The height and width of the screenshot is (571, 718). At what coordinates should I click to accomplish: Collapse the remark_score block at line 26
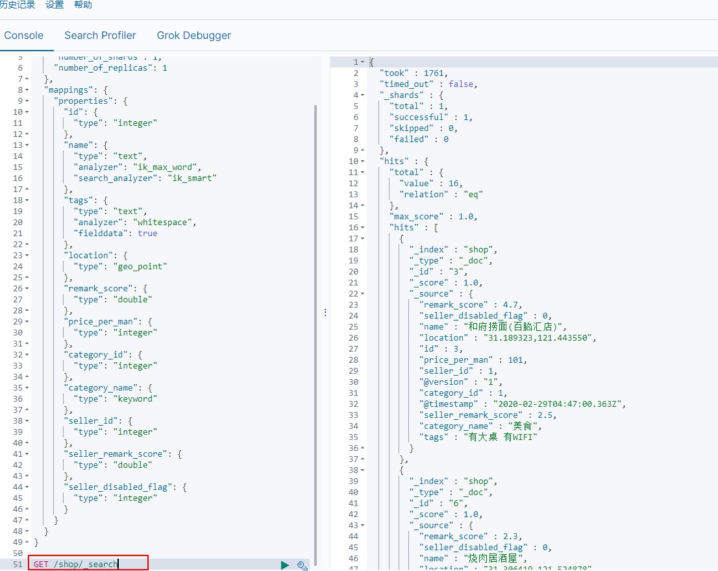pos(27,289)
